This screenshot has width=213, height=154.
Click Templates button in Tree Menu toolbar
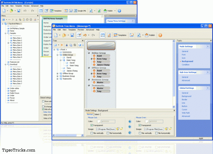pyautogui.click(x=120, y=35)
